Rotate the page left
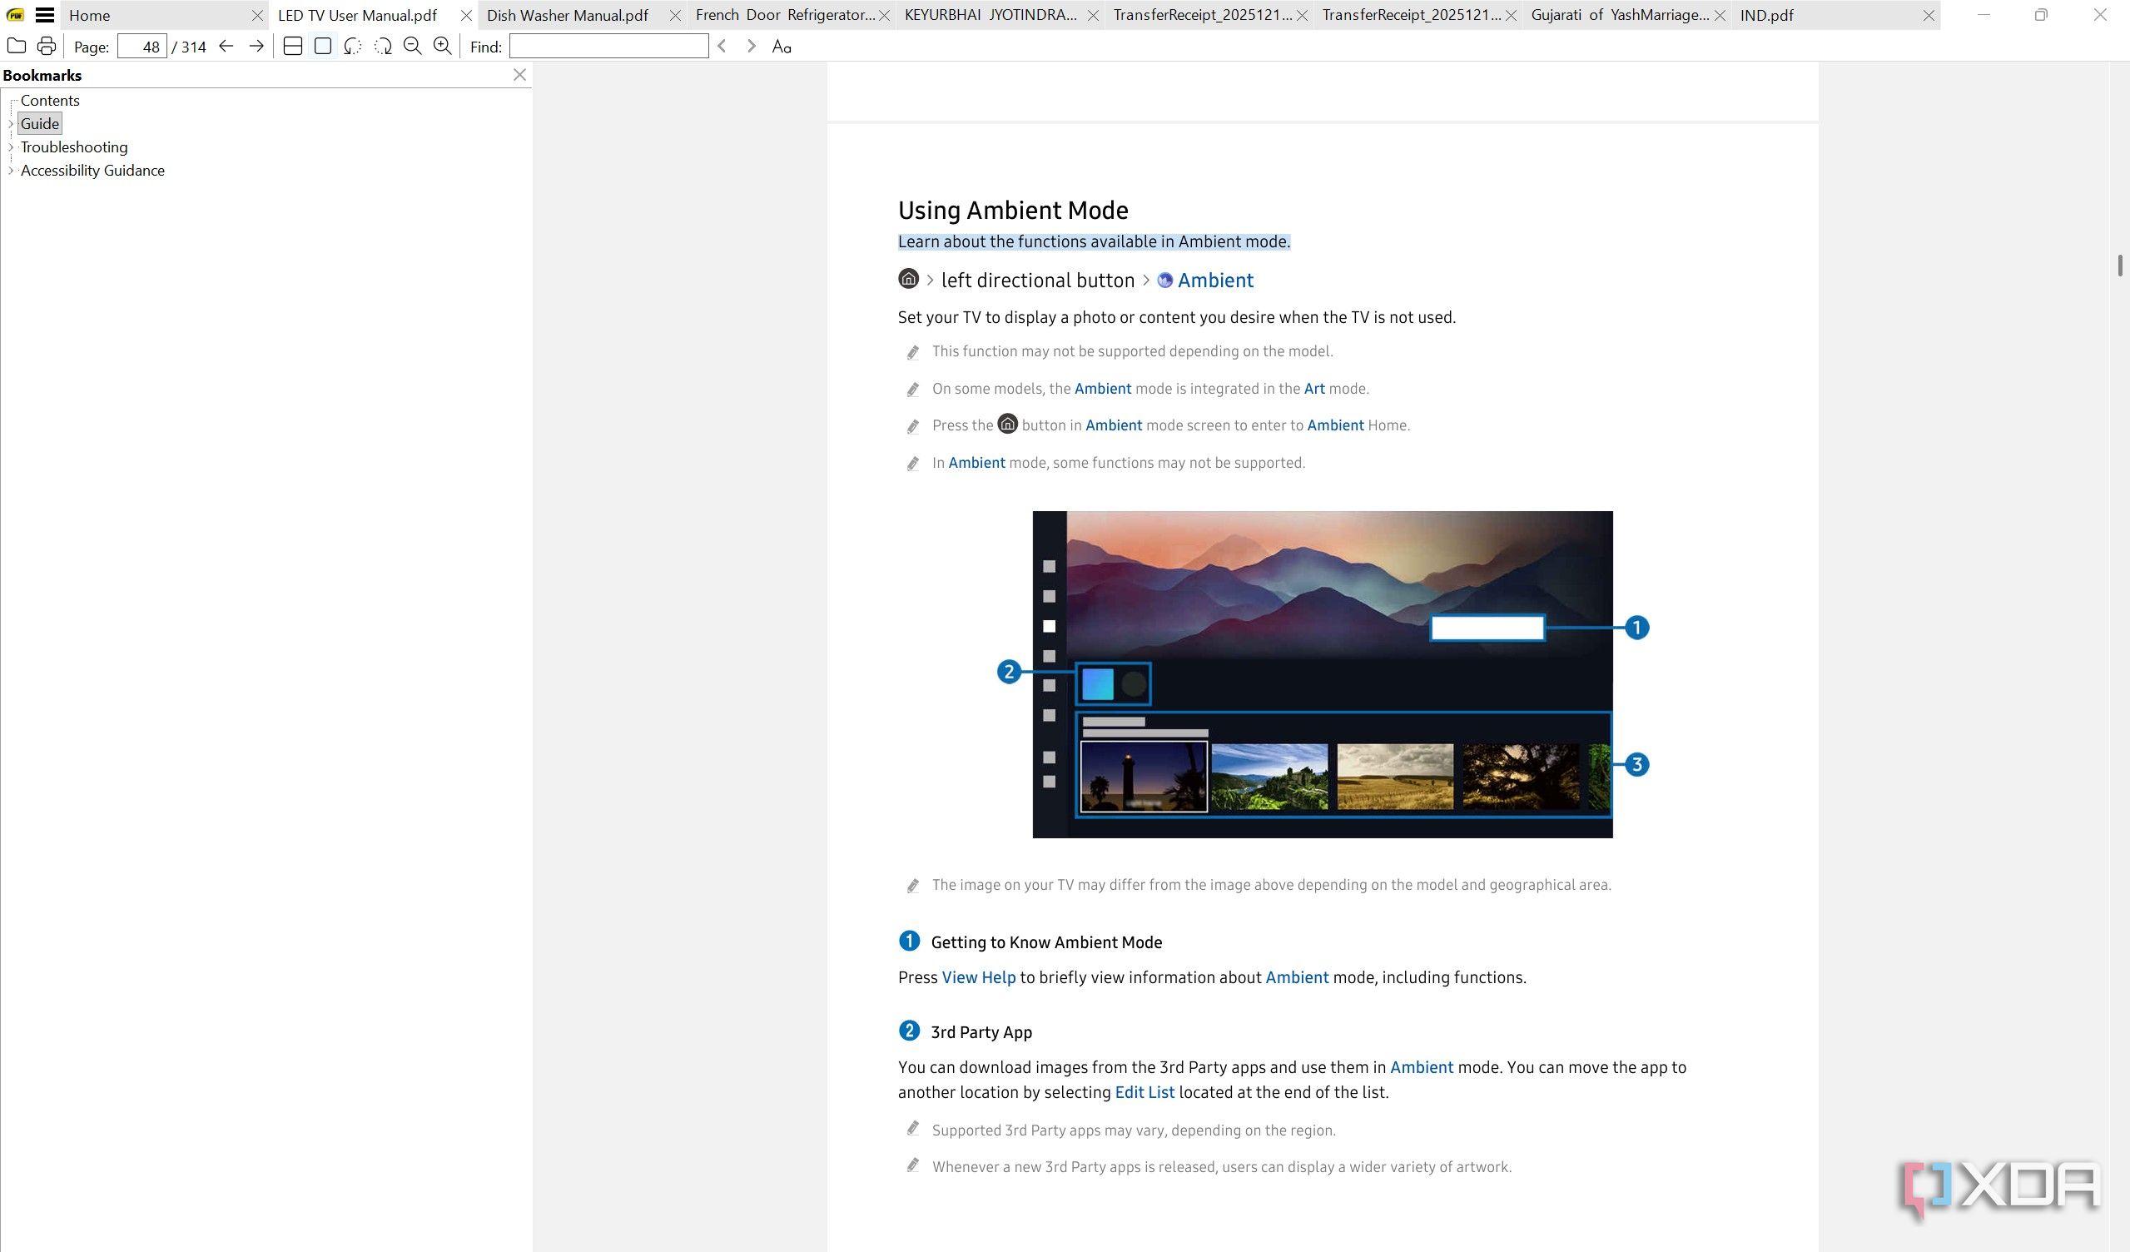The height and width of the screenshot is (1252, 2130). coord(352,47)
